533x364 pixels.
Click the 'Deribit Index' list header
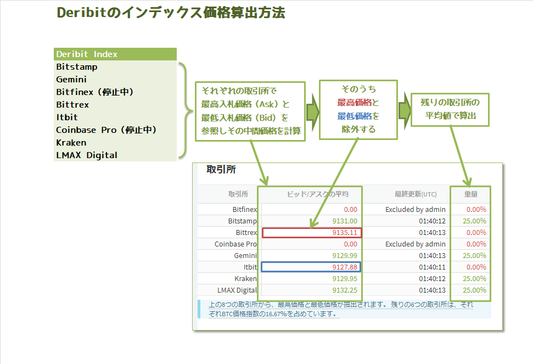115,54
